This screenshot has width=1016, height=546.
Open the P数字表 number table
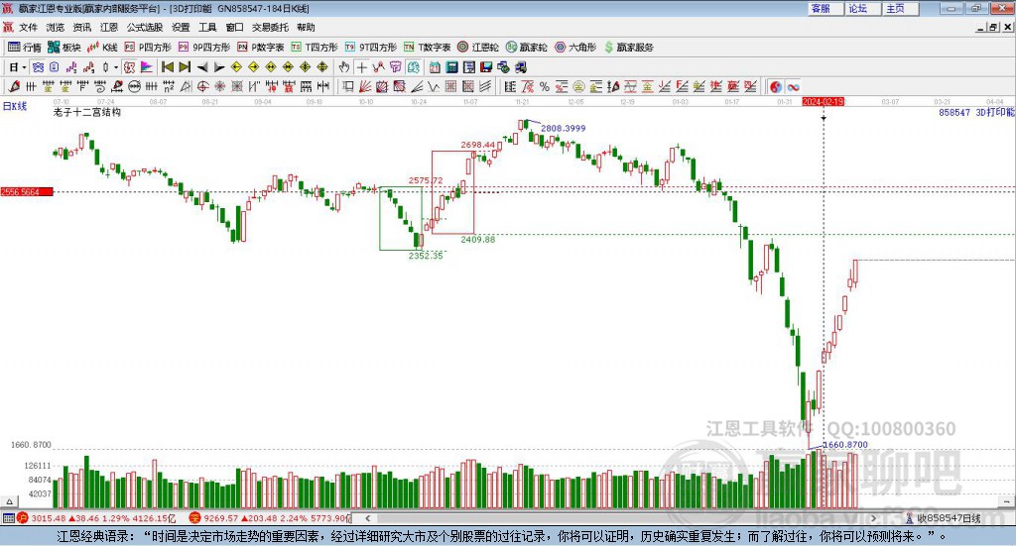click(261, 48)
